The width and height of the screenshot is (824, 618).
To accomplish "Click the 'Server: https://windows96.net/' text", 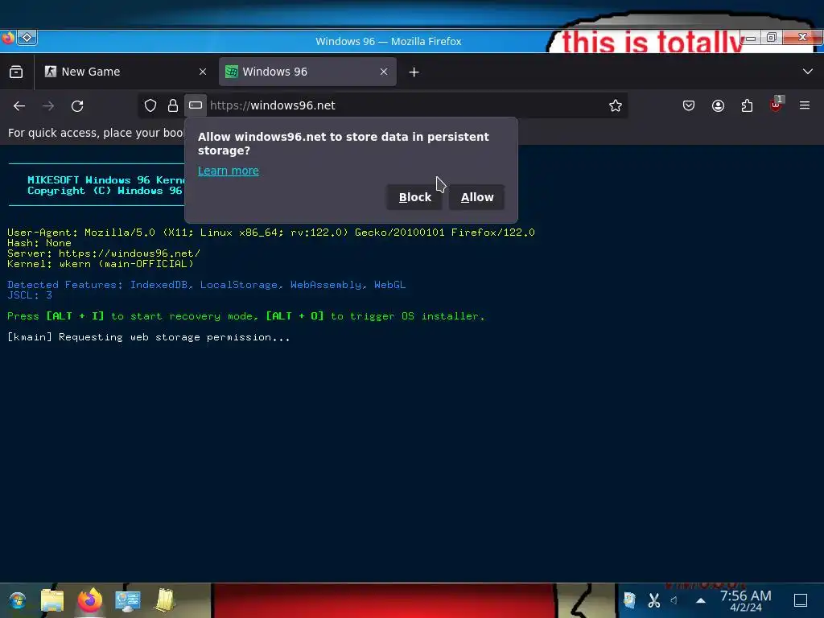I will (x=104, y=253).
